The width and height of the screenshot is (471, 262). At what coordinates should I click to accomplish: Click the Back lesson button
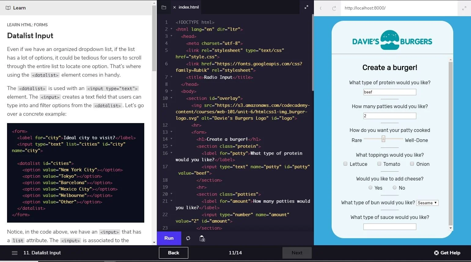click(173, 253)
